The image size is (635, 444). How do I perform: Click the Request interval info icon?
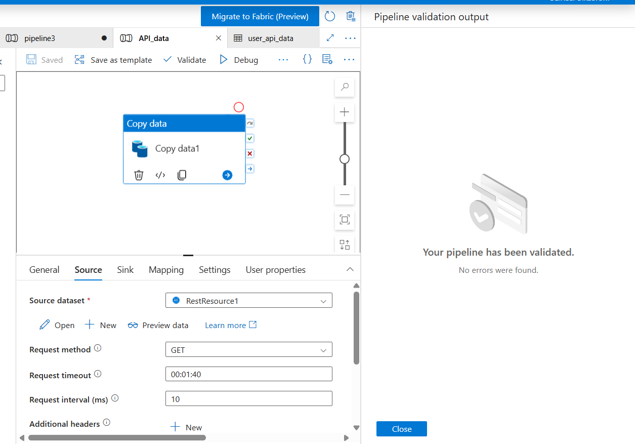coord(115,398)
